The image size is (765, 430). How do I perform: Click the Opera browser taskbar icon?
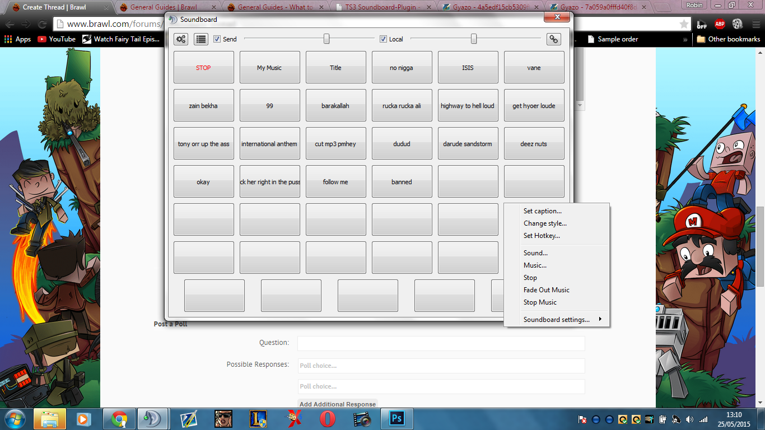tap(328, 419)
